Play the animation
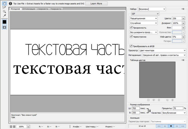This screenshot has width=188, height=129. (x=171, y=126)
